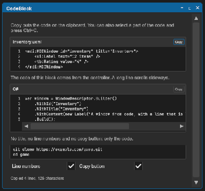Click the closing /mdi:MDIWindow line
This screenshot has width=205, height=191.
[44, 67]
